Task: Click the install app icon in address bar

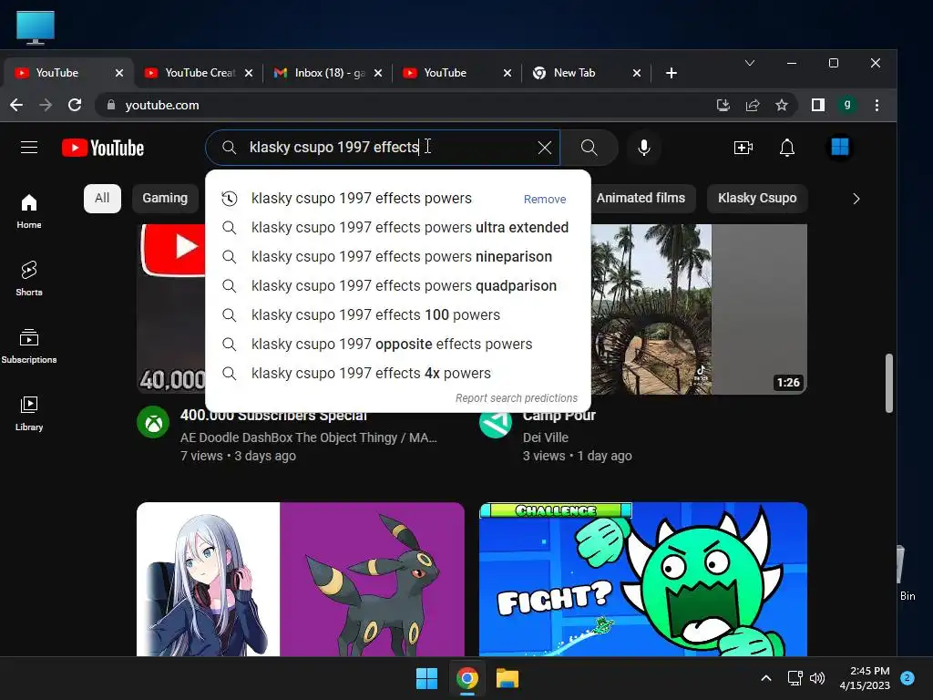Action: click(x=723, y=106)
